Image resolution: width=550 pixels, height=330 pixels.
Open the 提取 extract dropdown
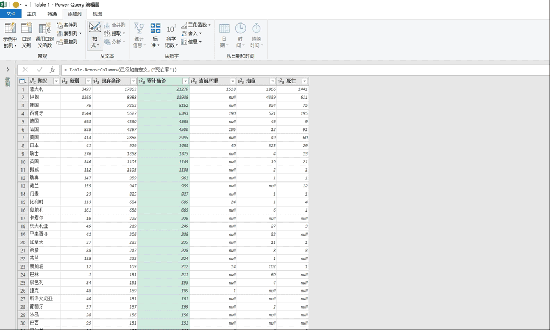click(x=115, y=33)
